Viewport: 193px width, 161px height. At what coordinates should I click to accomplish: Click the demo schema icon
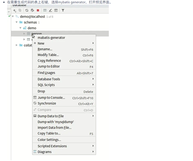click(x=25, y=28)
